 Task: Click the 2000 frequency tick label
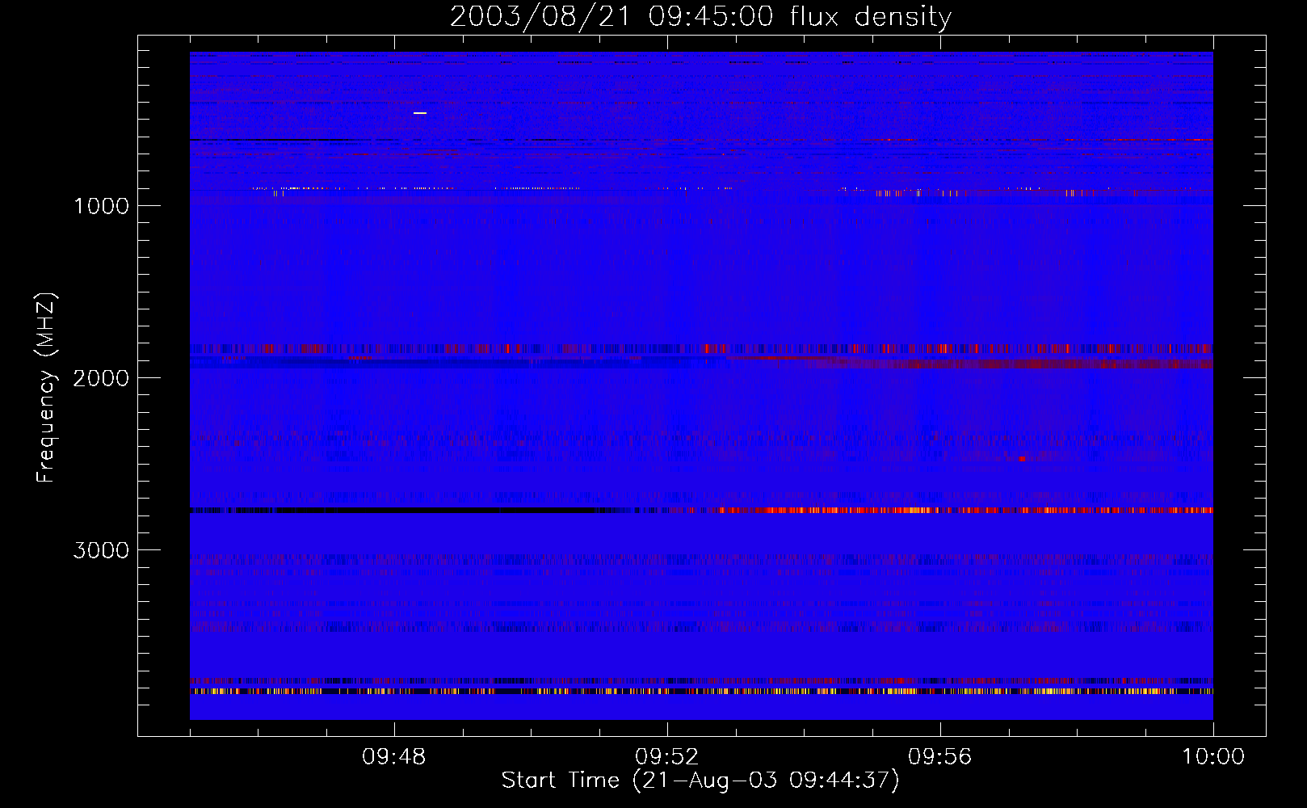(101, 378)
